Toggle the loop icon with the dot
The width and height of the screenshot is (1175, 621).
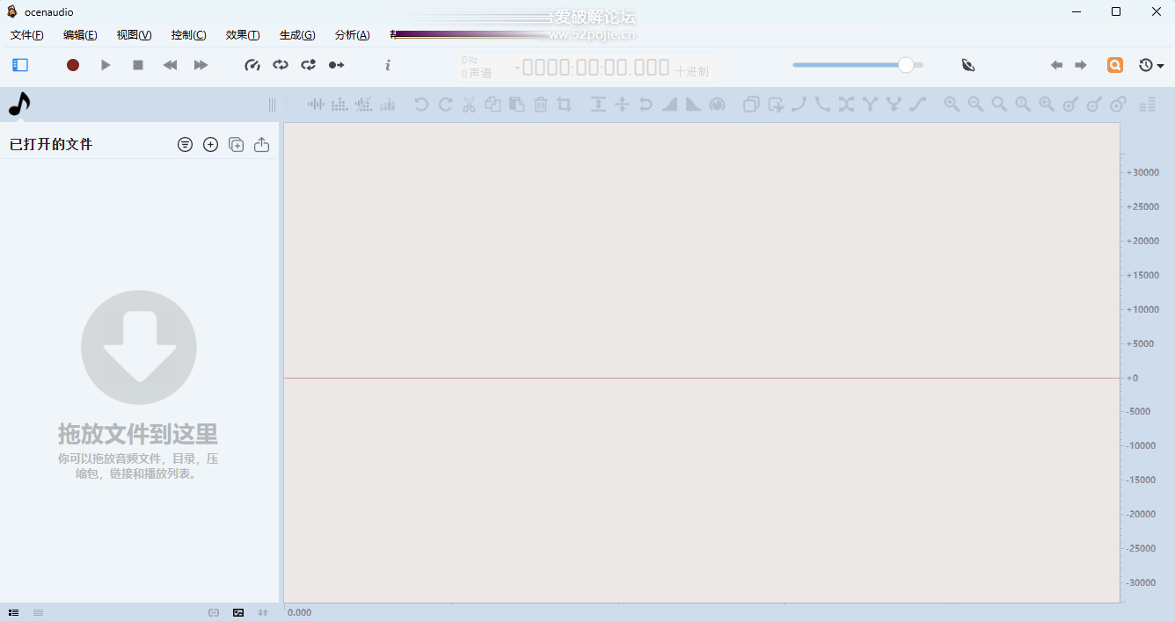[309, 65]
